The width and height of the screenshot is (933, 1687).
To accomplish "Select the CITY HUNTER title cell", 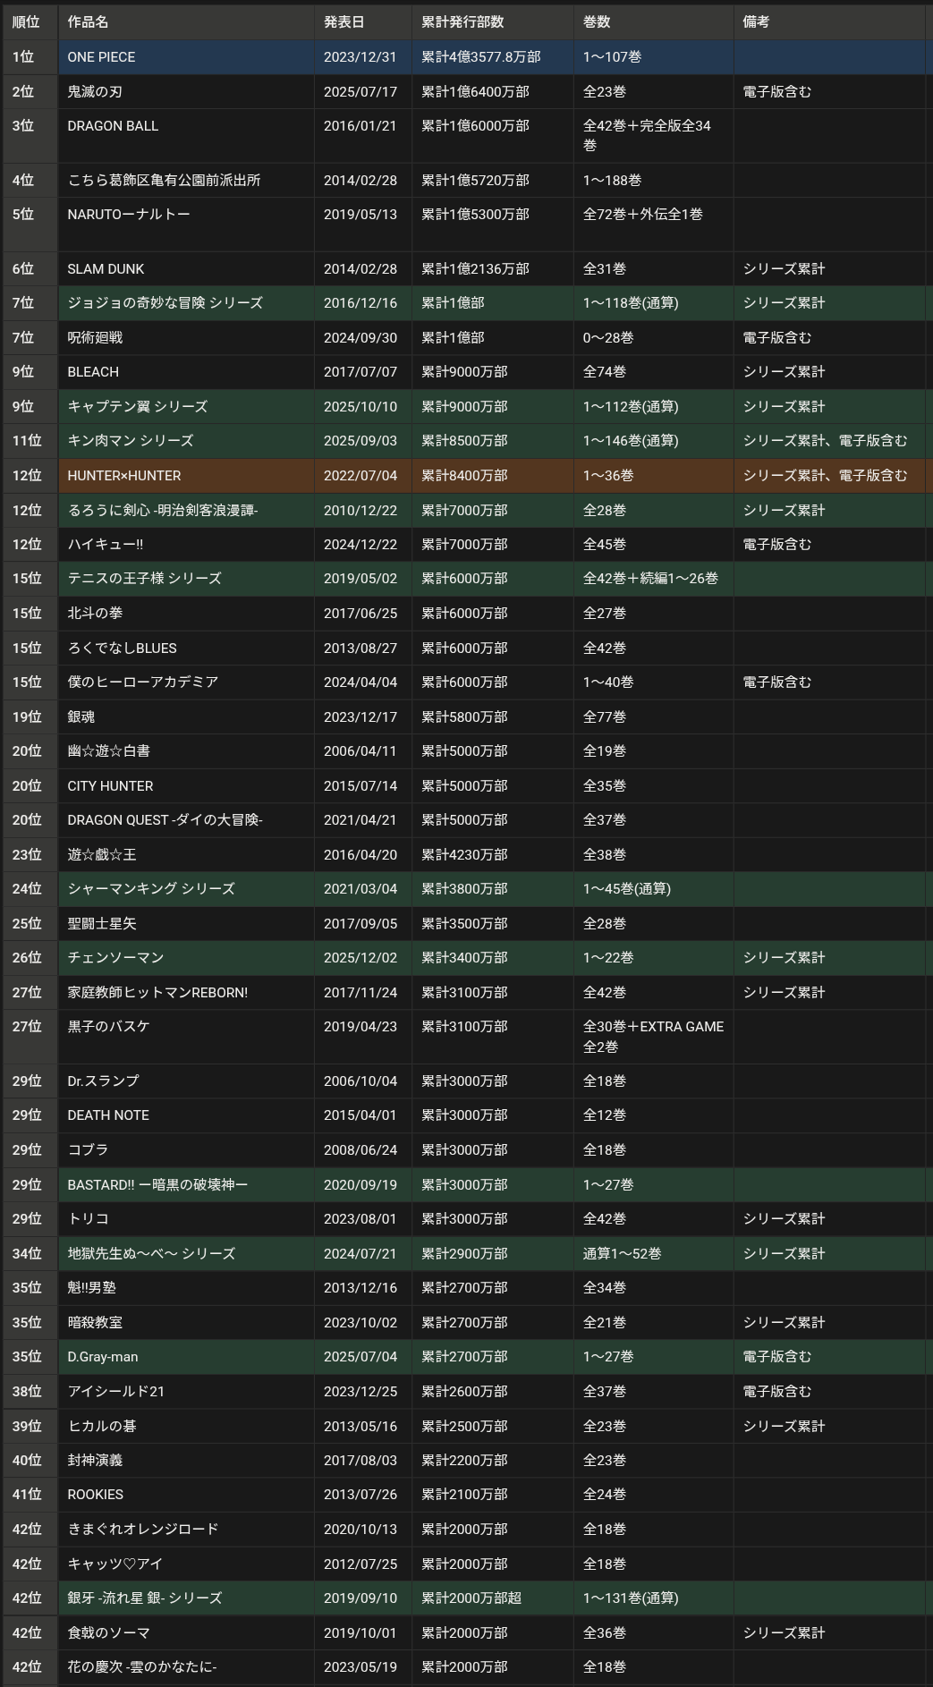I will 186,785.
